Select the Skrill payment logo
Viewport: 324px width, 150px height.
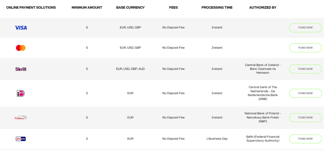tap(21, 69)
